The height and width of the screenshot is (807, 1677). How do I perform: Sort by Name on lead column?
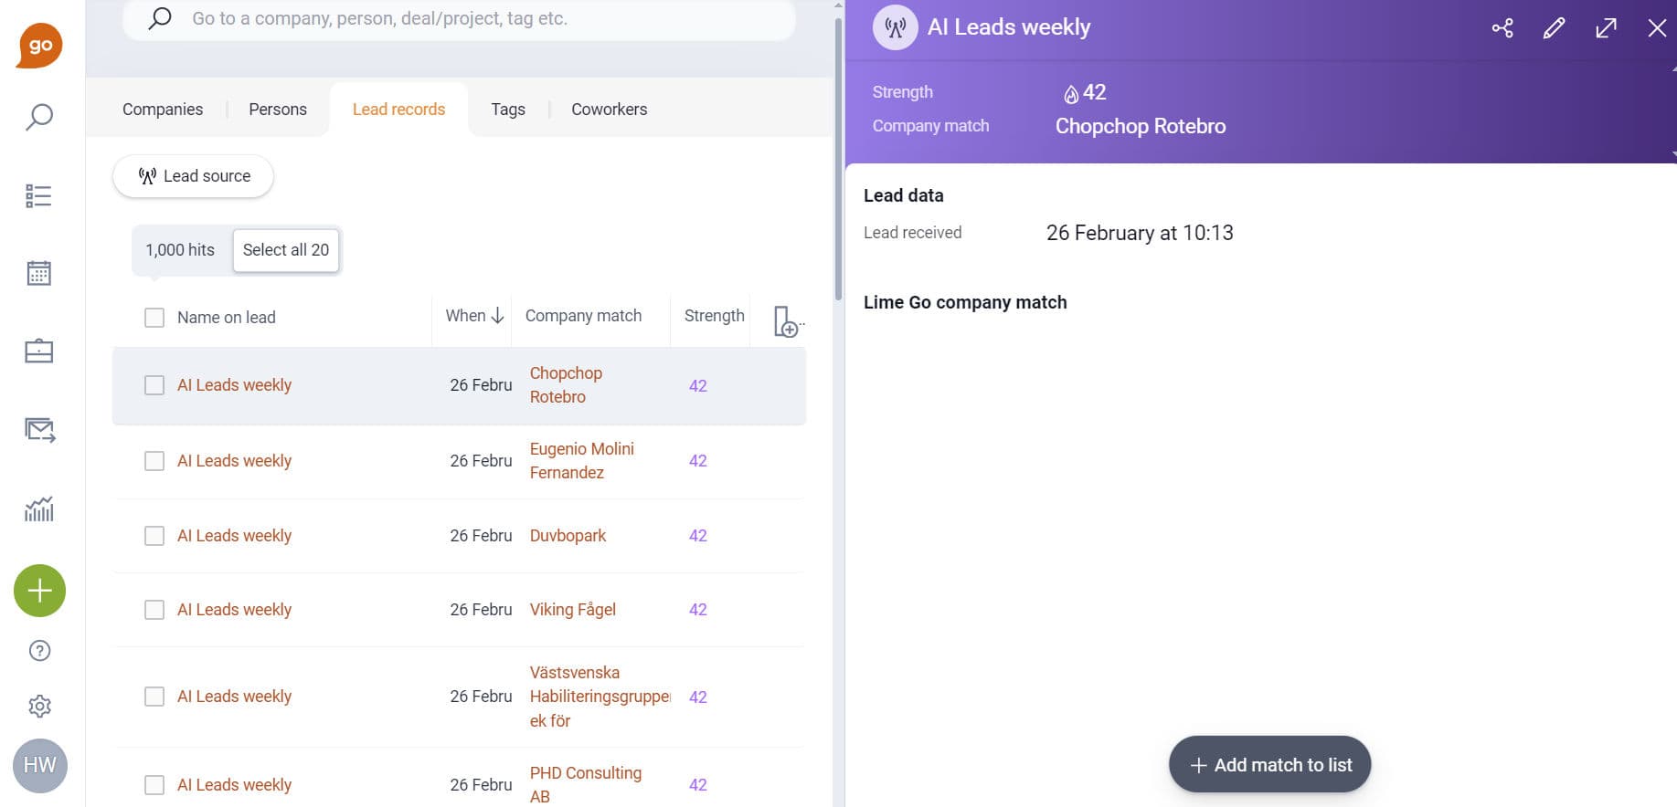[226, 318]
